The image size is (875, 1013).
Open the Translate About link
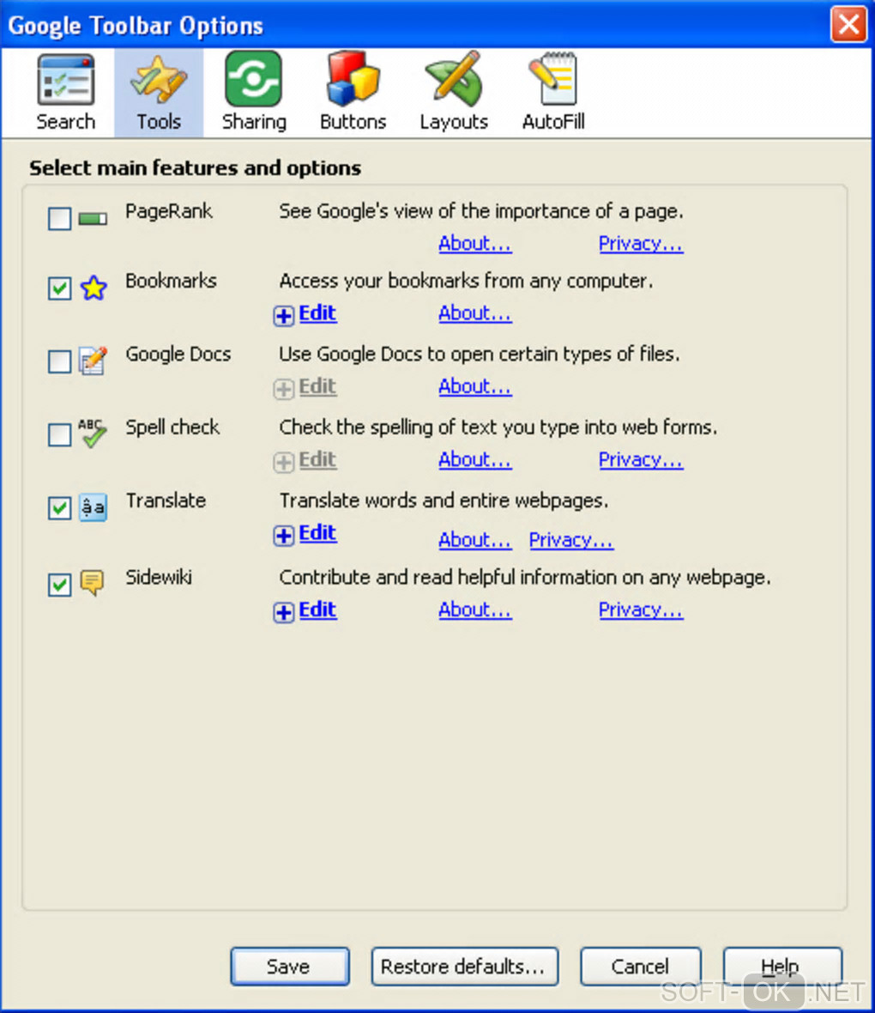(x=474, y=540)
